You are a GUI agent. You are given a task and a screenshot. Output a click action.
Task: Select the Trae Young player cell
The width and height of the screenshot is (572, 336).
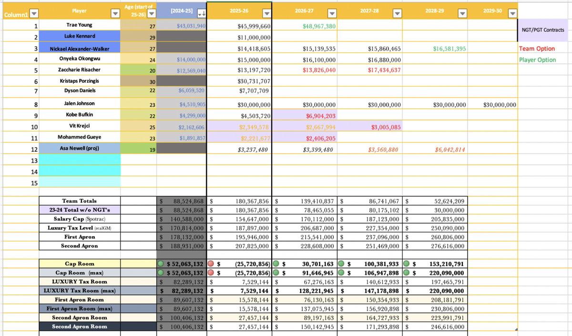pyautogui.click(x=80, y=25)
